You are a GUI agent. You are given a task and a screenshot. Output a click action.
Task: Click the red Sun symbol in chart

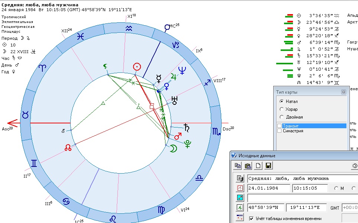pyautogui.click(x=137, y=67)
